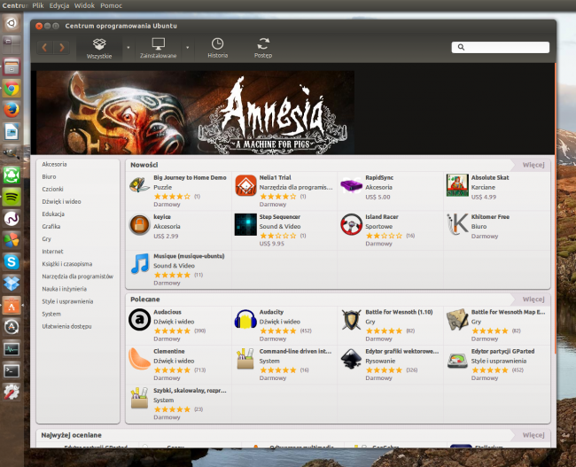Click the Clementine app title
Viewport: 576px width, 467px height.
169,352
